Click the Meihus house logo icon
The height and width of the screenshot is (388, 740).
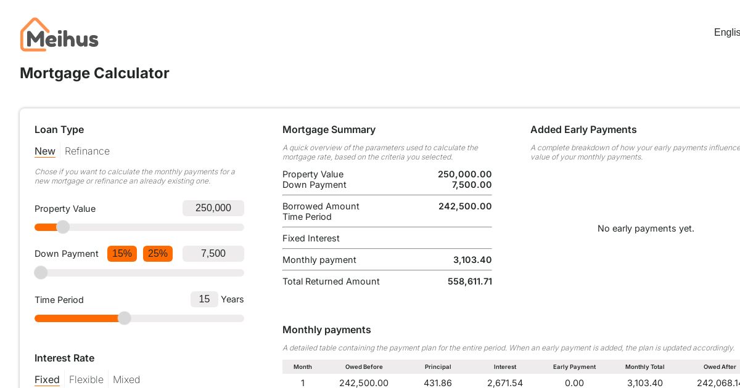coord(35,34)
